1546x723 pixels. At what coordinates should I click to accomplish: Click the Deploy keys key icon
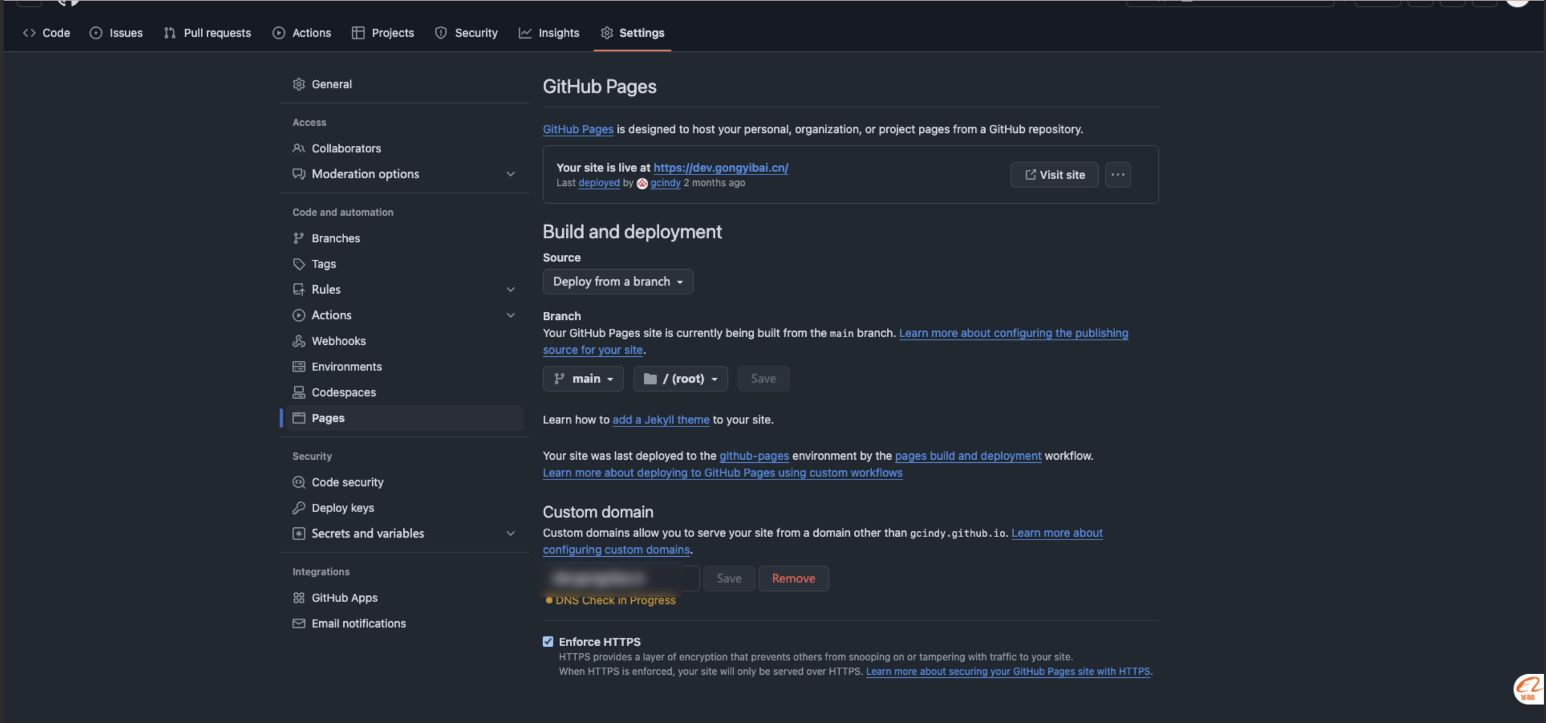coord(299,508)
